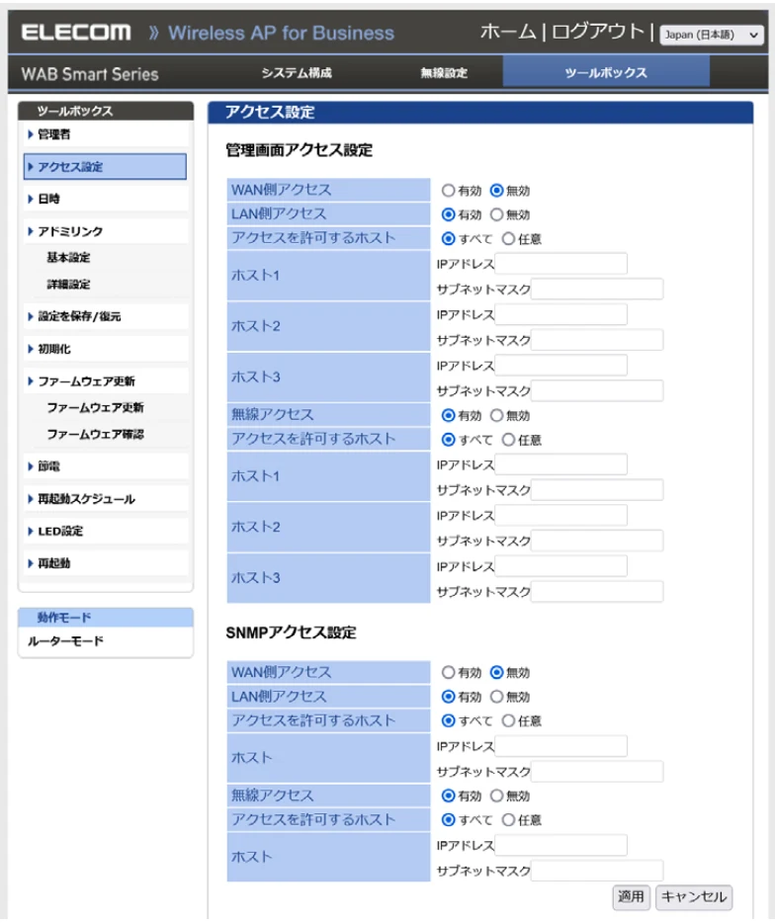Click SNMP wireless ホスト サブネットマスク field
This screenshot has width=776, height=923.
[x=597, y=871]
